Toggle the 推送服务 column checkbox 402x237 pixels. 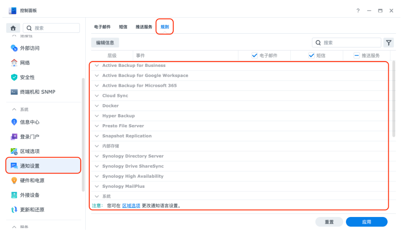tap(357, 55)
